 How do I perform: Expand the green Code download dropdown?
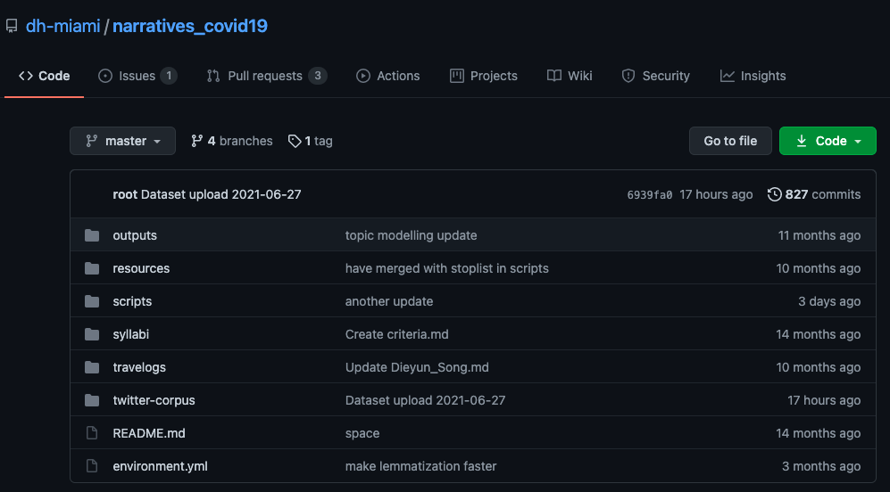pos(828,141)
